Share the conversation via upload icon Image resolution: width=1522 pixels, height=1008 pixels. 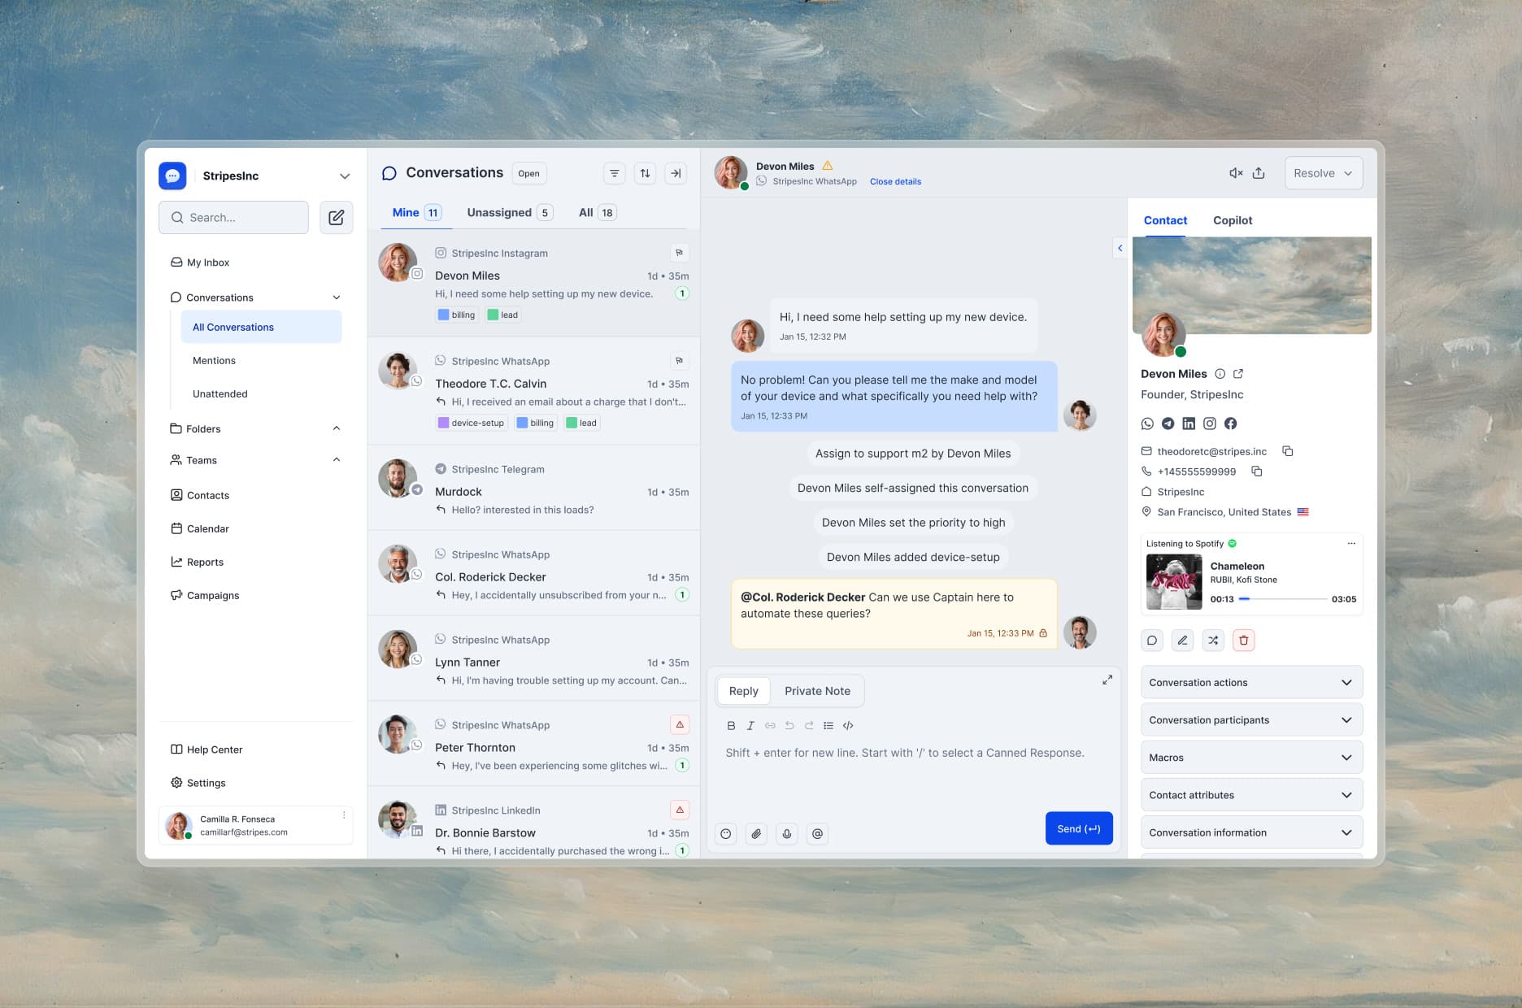click(1259, 173)
